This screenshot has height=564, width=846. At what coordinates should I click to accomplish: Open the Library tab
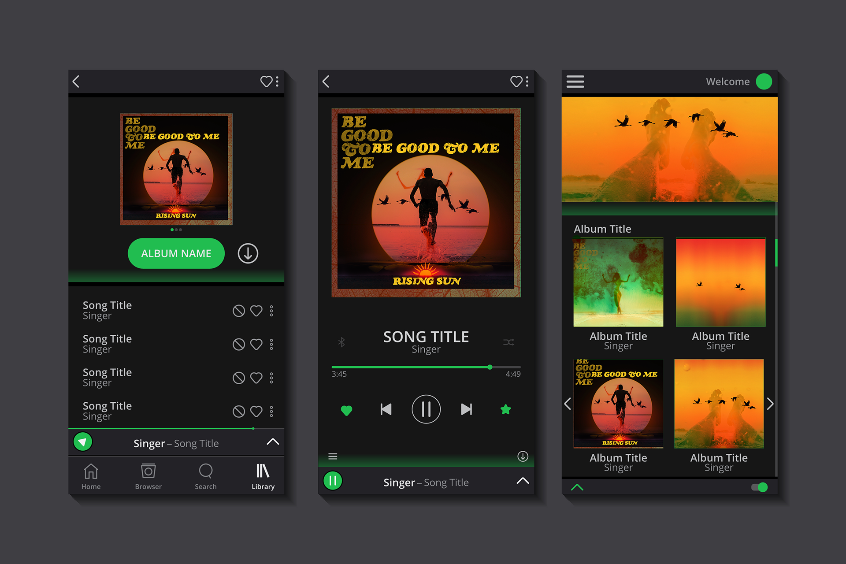coord(263,476)
